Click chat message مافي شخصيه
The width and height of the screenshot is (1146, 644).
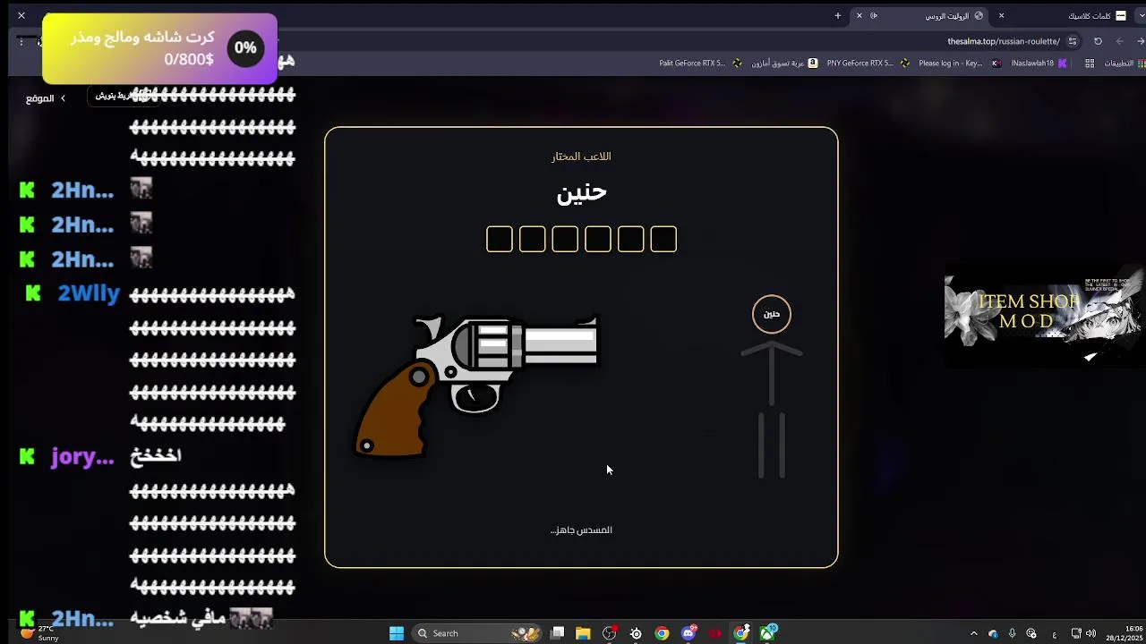[x=176, y=617]
